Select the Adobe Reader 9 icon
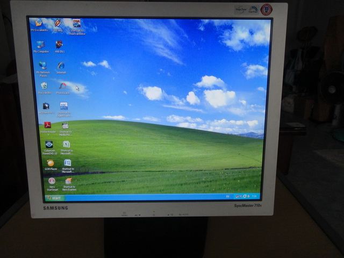 (x=47, y=125)
